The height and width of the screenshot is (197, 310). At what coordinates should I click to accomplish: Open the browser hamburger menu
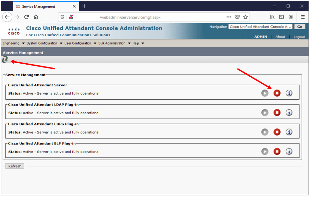(x=303, y=17)
